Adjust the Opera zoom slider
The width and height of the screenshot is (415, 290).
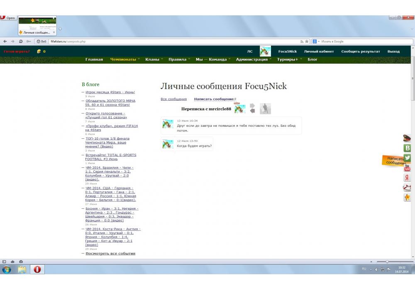click(x=387, y=262)
